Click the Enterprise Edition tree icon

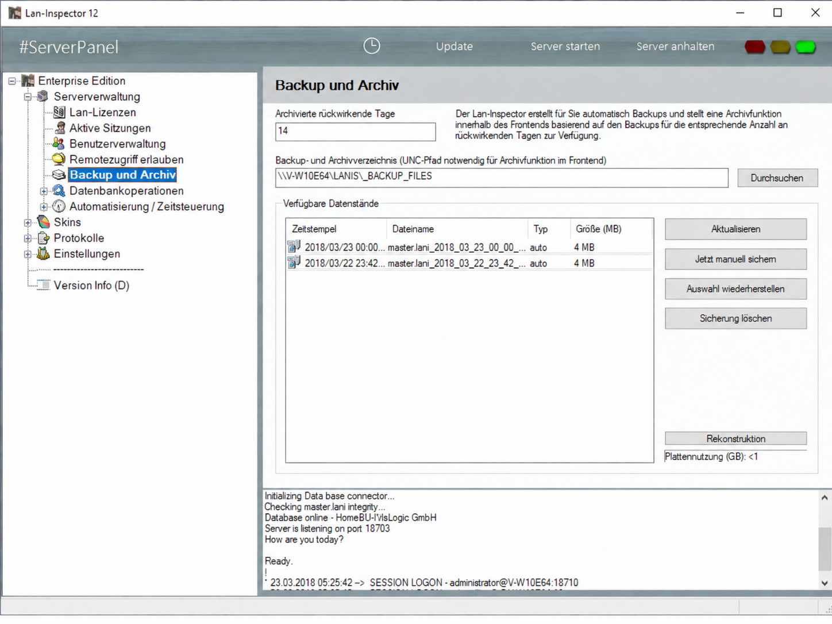[28, 80]
